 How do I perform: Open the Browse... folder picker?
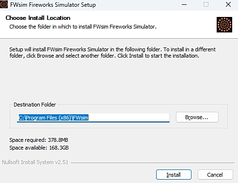[x=197, y=117]
